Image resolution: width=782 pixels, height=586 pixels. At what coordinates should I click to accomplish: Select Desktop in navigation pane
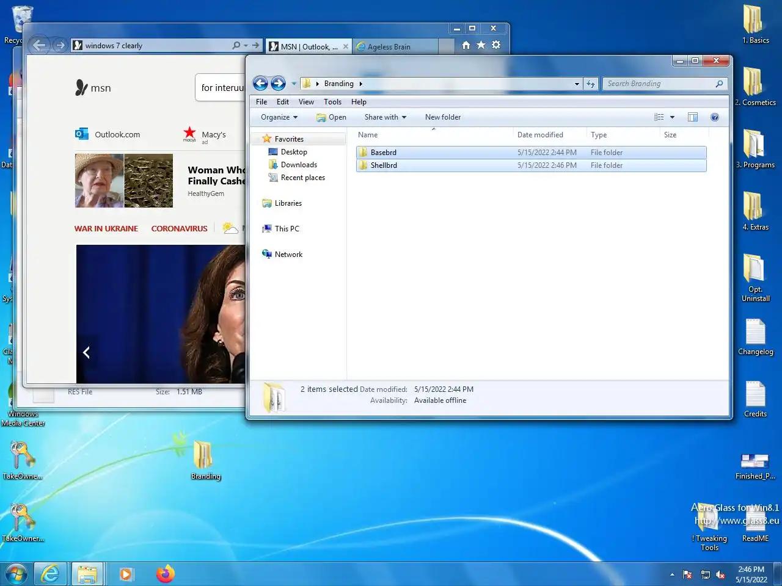pos(293,152)
